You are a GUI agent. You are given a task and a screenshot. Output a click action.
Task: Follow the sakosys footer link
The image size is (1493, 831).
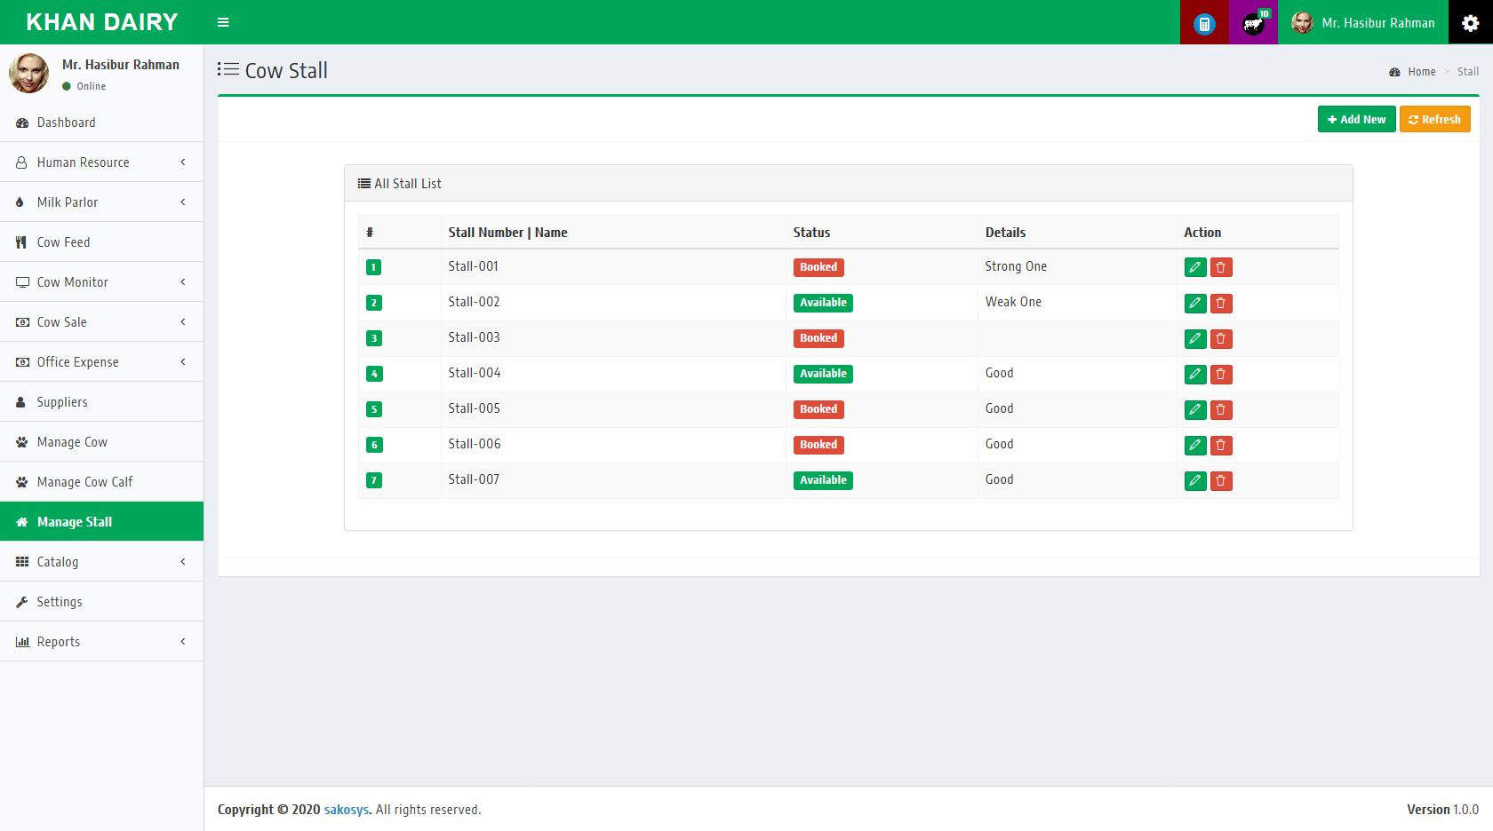click(x=346, y=810)
